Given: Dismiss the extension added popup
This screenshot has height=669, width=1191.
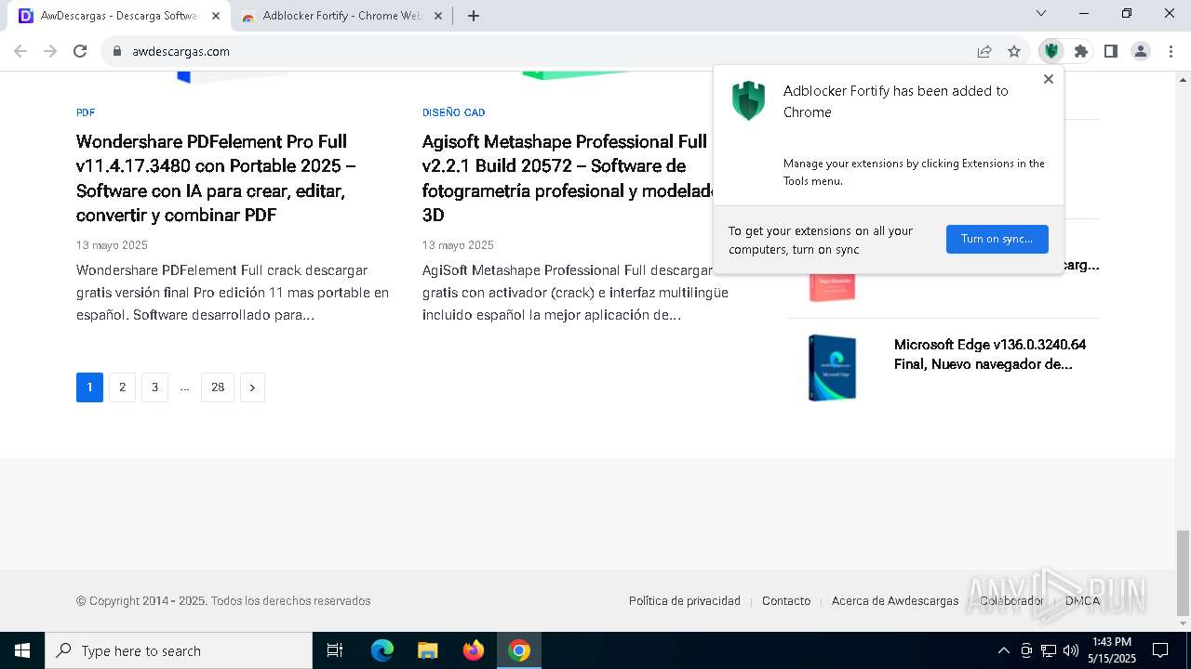Looking at the screenshot, I should (x=1049, y=79).
